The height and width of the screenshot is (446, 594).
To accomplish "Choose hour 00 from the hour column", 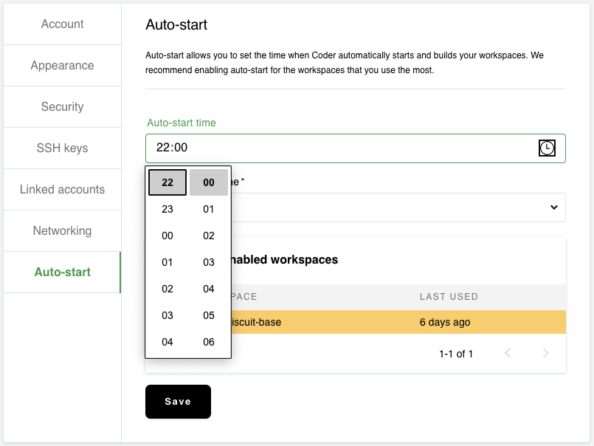I will pos(167,236).
